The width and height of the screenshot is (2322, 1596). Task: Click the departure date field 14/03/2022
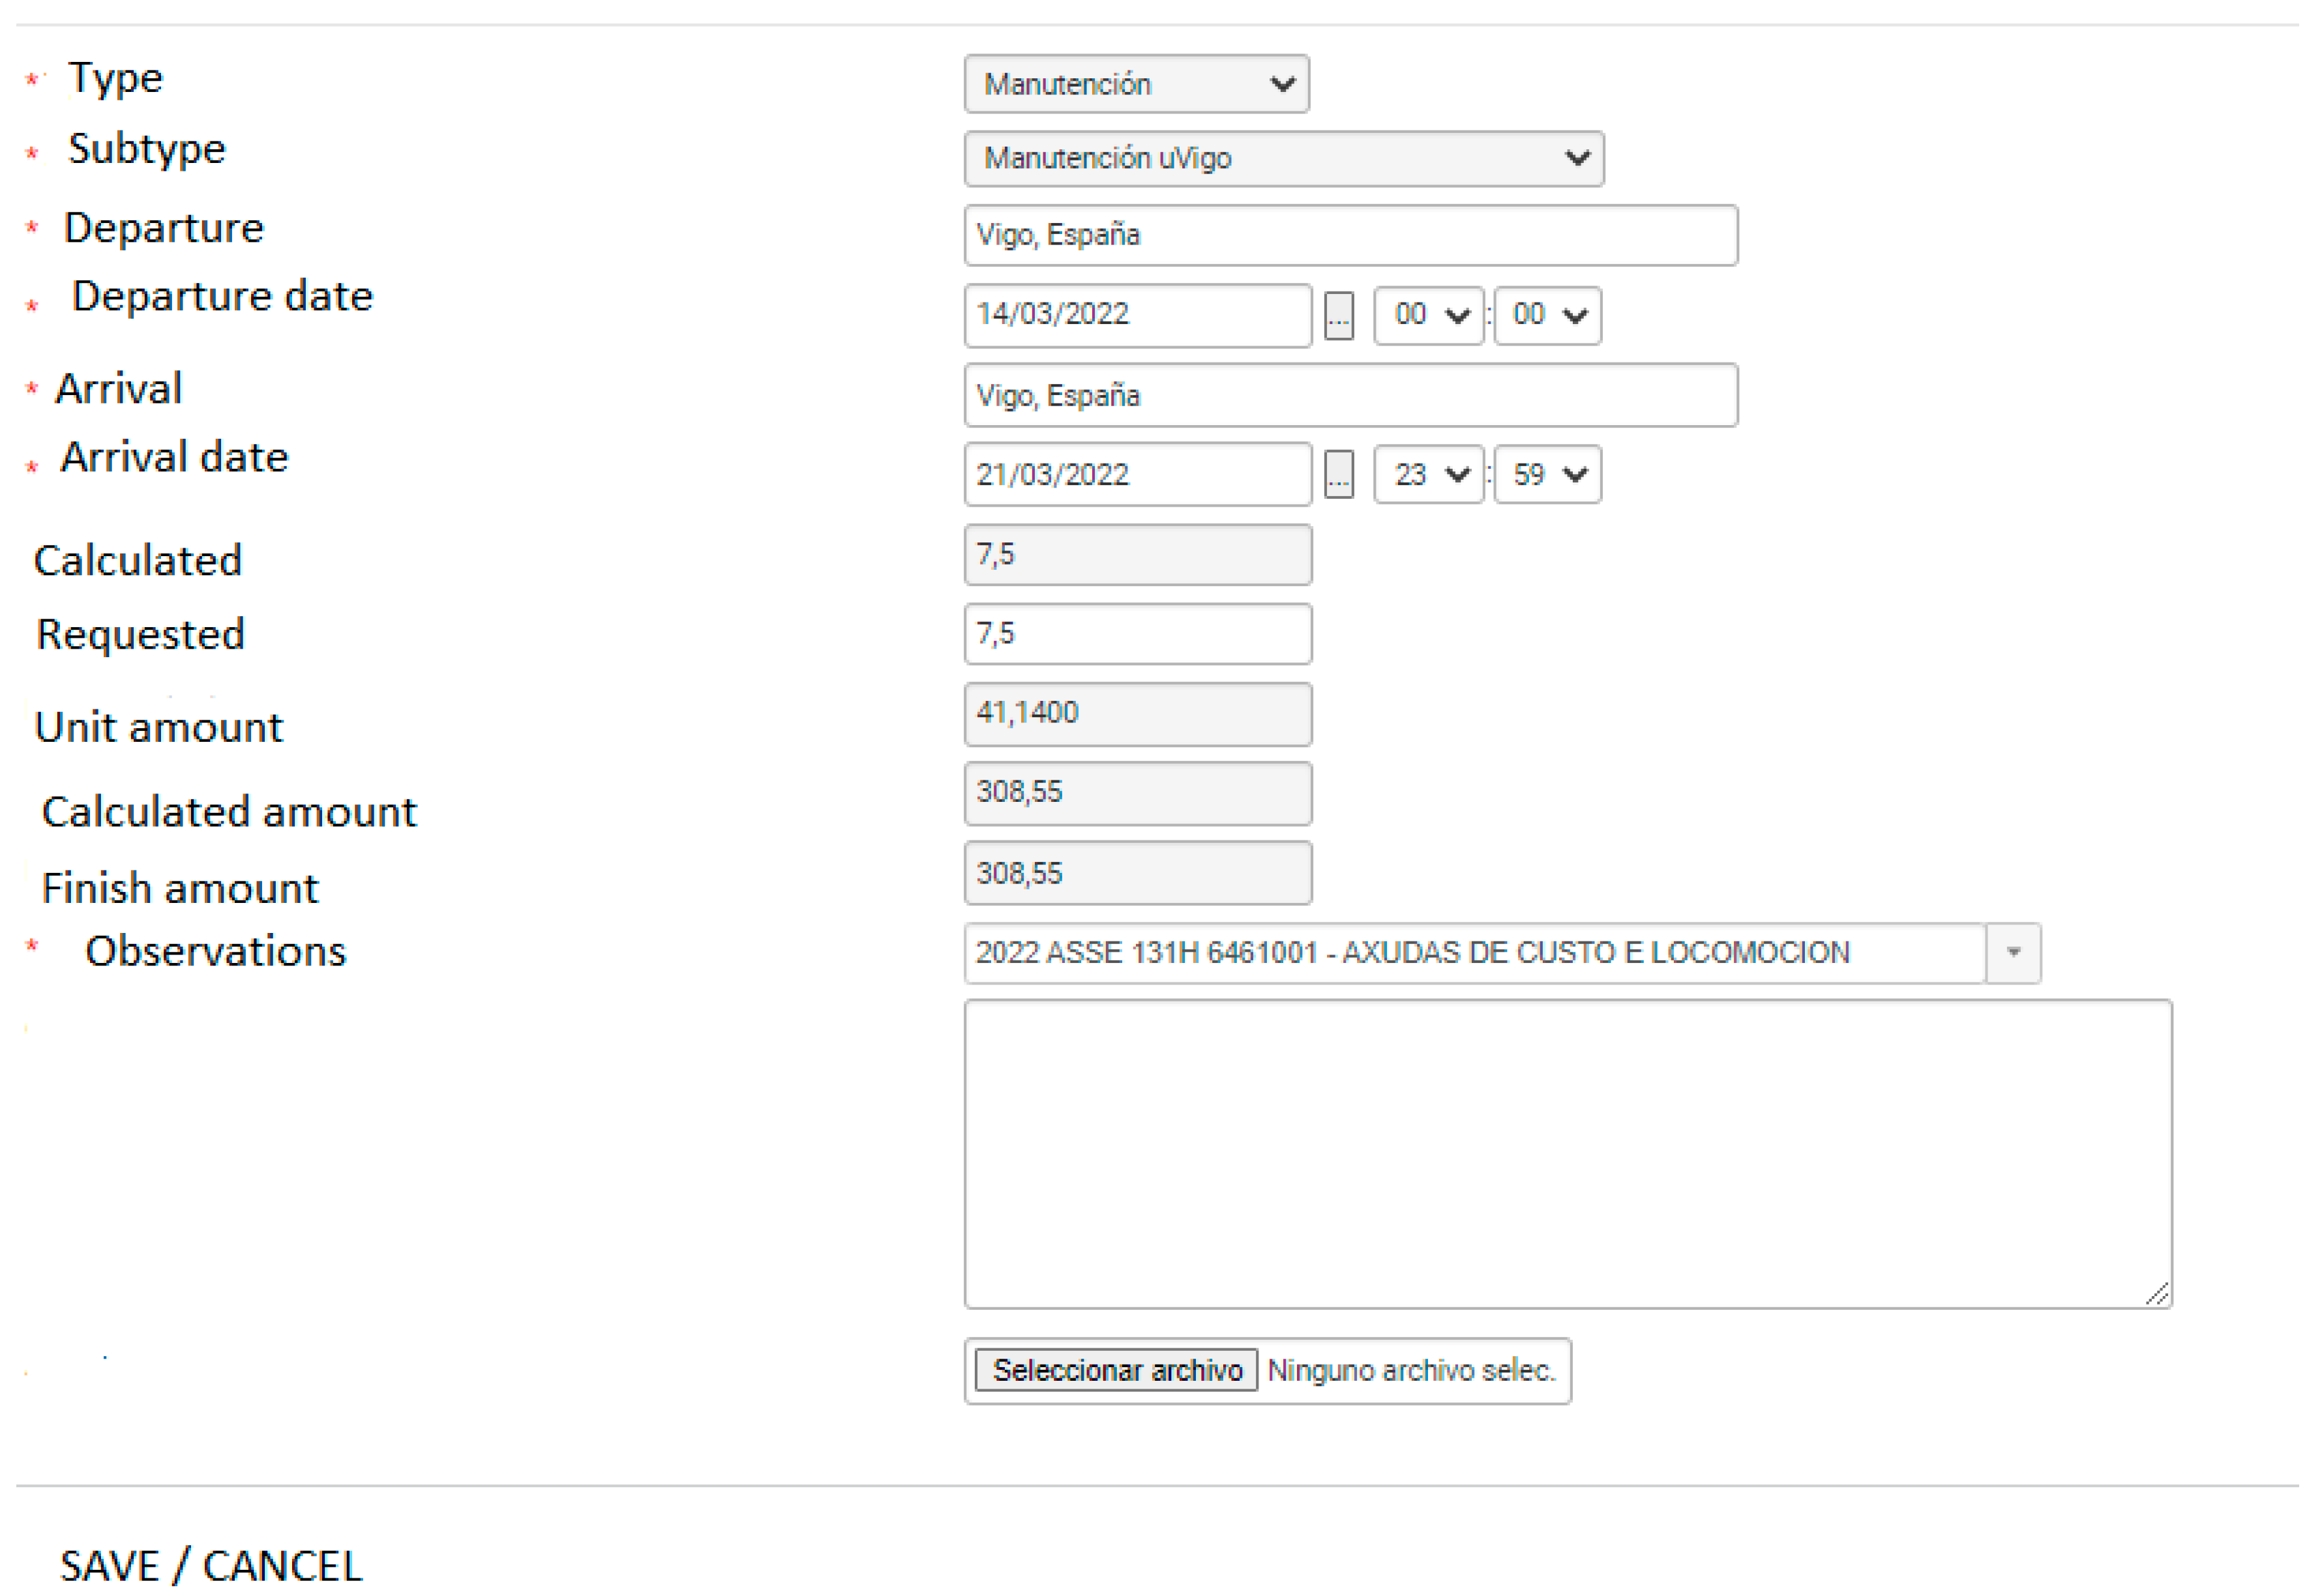tap(1138, 315)
